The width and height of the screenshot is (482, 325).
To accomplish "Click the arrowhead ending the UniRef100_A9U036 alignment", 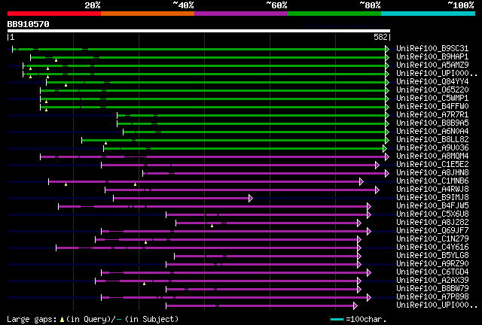I will [385, 148].
